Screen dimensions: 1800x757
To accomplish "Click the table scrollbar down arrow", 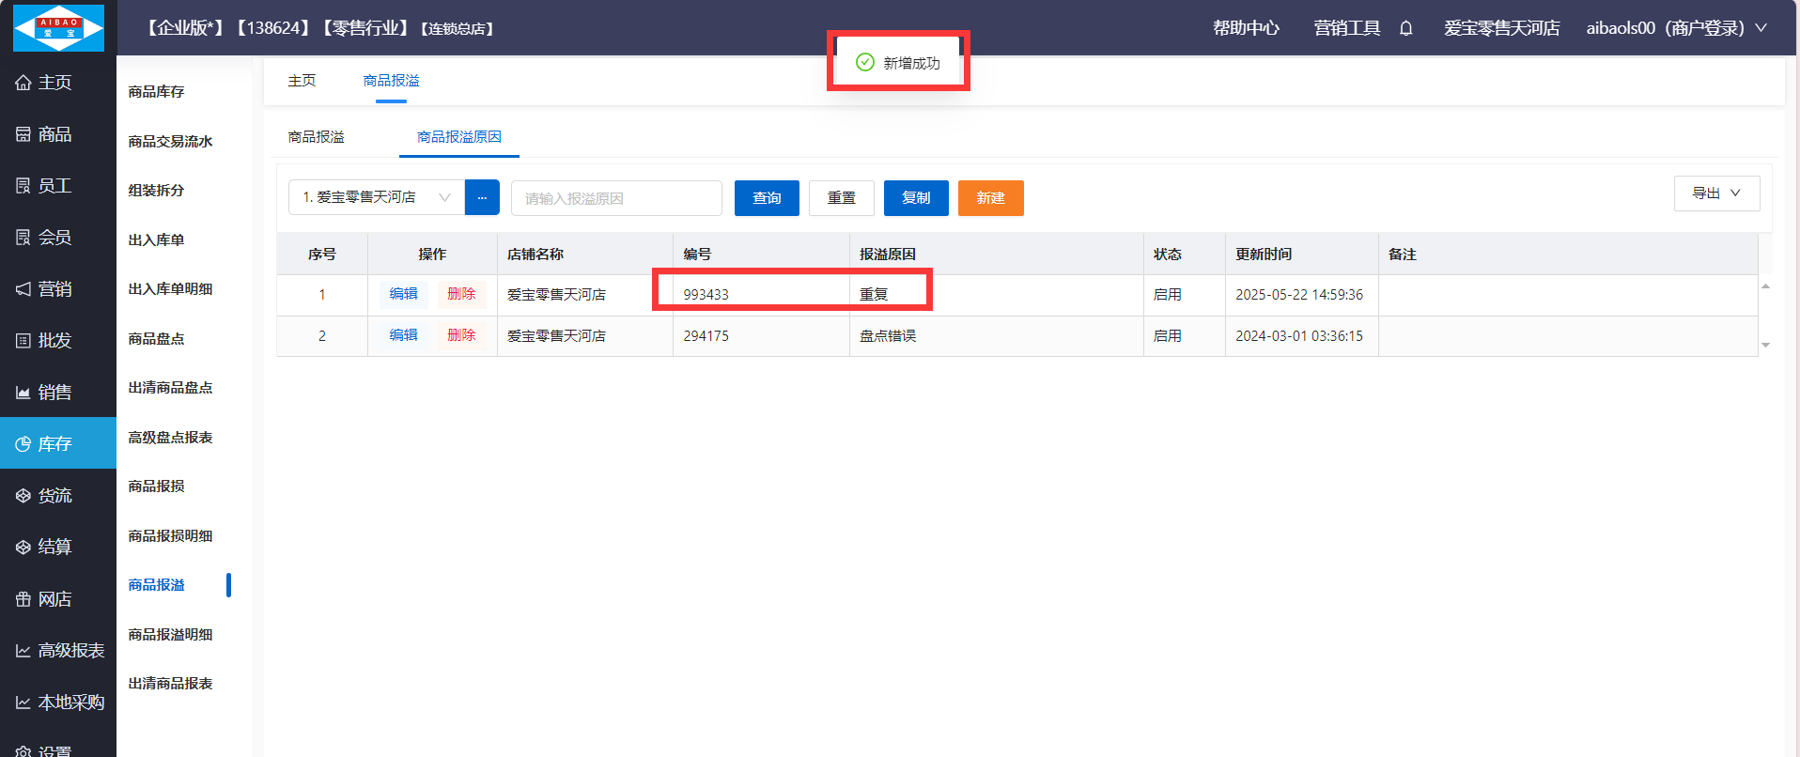I will pos(1766,346).
